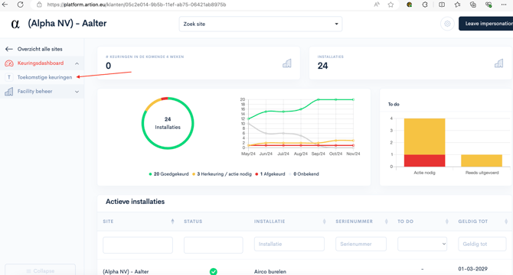Screen dimensions: 513x275
Task: Click the alpha logo icon
Action: [15, 24]
